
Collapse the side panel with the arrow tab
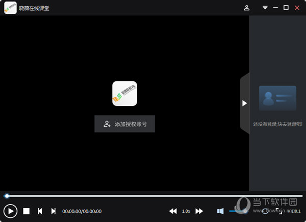tap(245, 103)
